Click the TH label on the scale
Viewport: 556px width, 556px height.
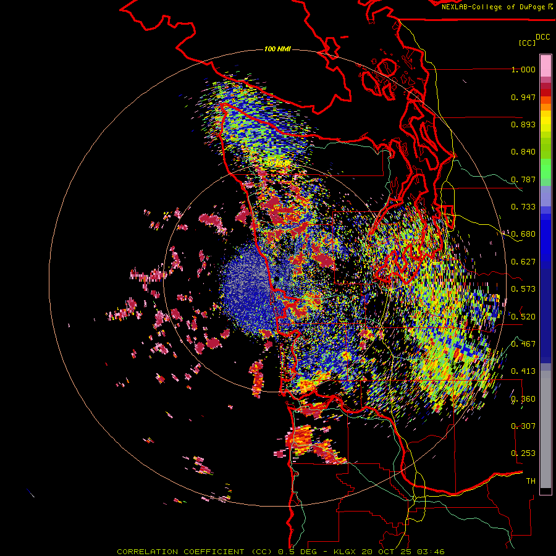531,481
